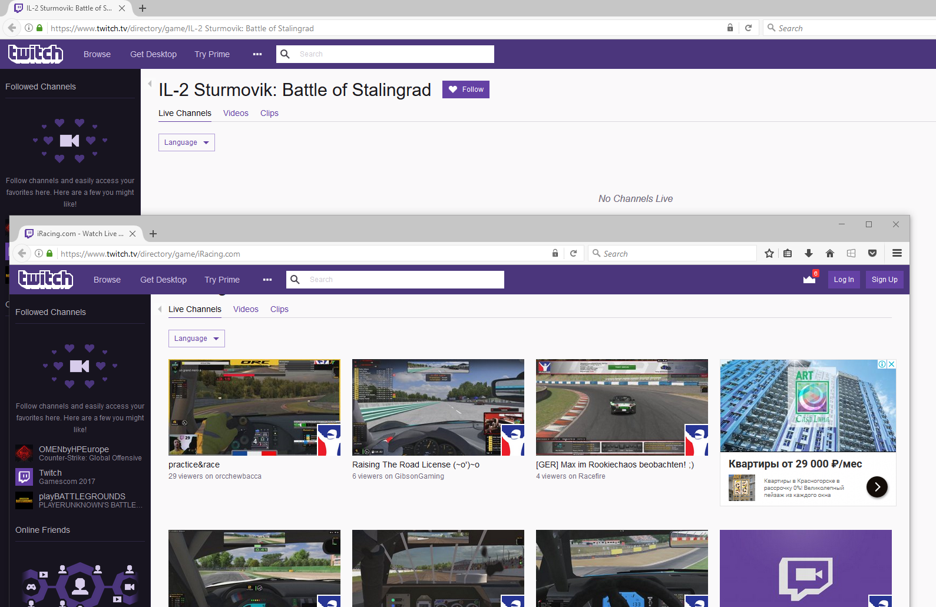This screenshot has width=936, height=607.
Task: Open the practice&race stream thumbnail
Action: click(x=254, y=407)
